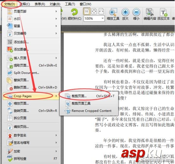This screenshot has height=164, width=175.
Task: Expand the 页眉页脚 submenu arrow
Action: [56, 11]
